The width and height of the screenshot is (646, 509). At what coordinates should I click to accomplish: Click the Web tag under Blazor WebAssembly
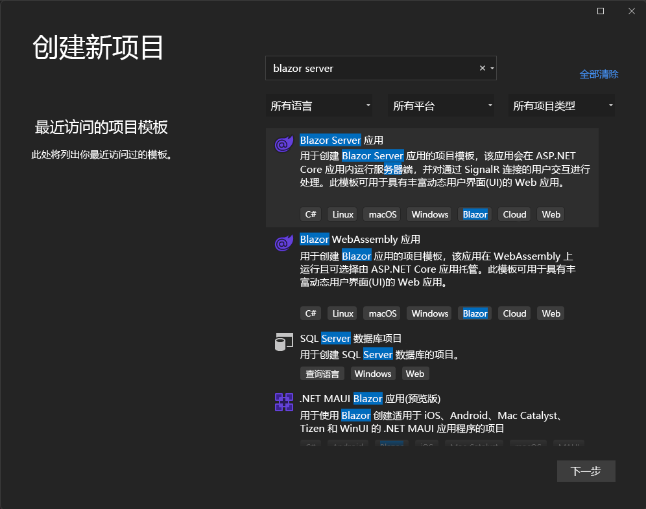click(551, 313)
